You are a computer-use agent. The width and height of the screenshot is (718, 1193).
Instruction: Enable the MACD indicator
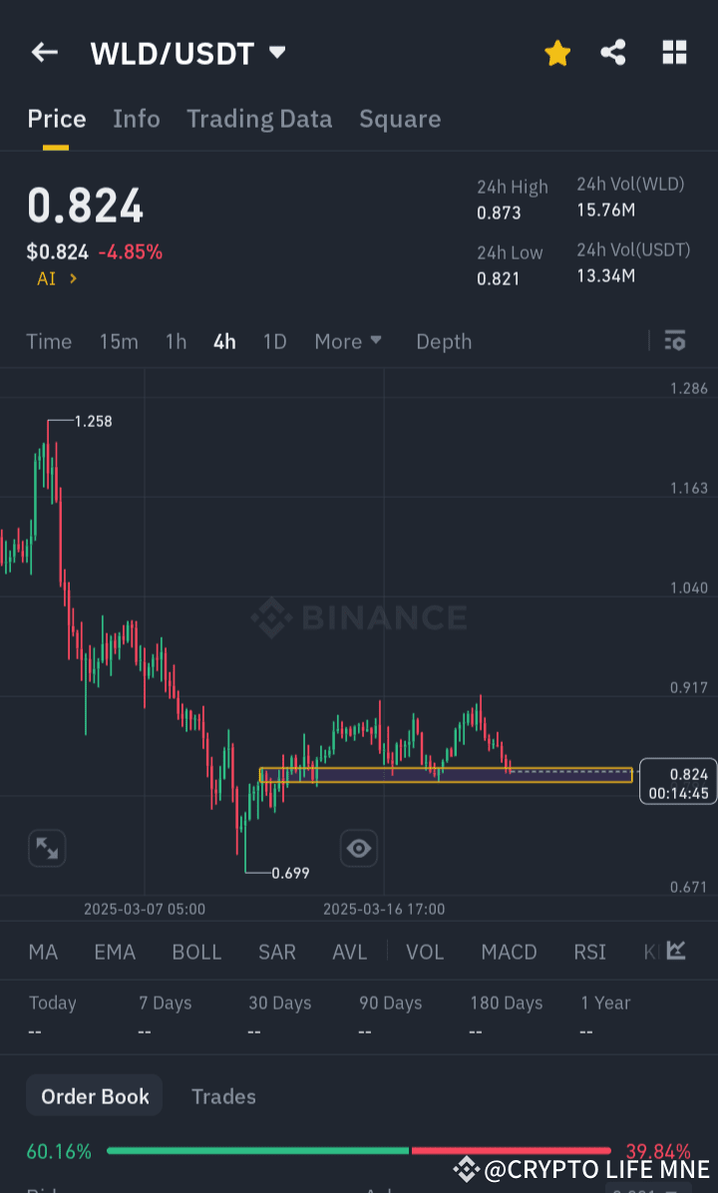point(509,952)
